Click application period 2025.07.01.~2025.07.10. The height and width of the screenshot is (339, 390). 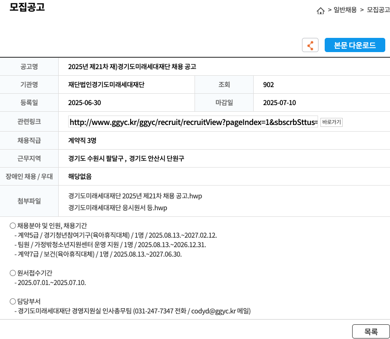[50, 283]
